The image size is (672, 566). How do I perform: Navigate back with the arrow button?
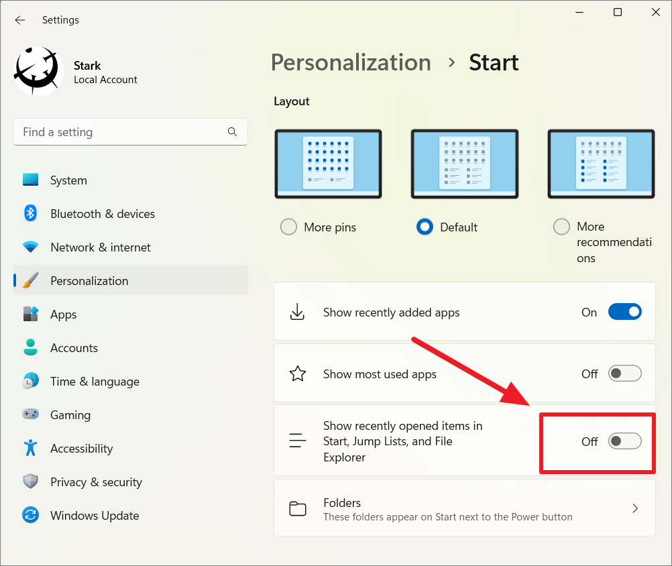pyautogui.click(x=20, y=20)
